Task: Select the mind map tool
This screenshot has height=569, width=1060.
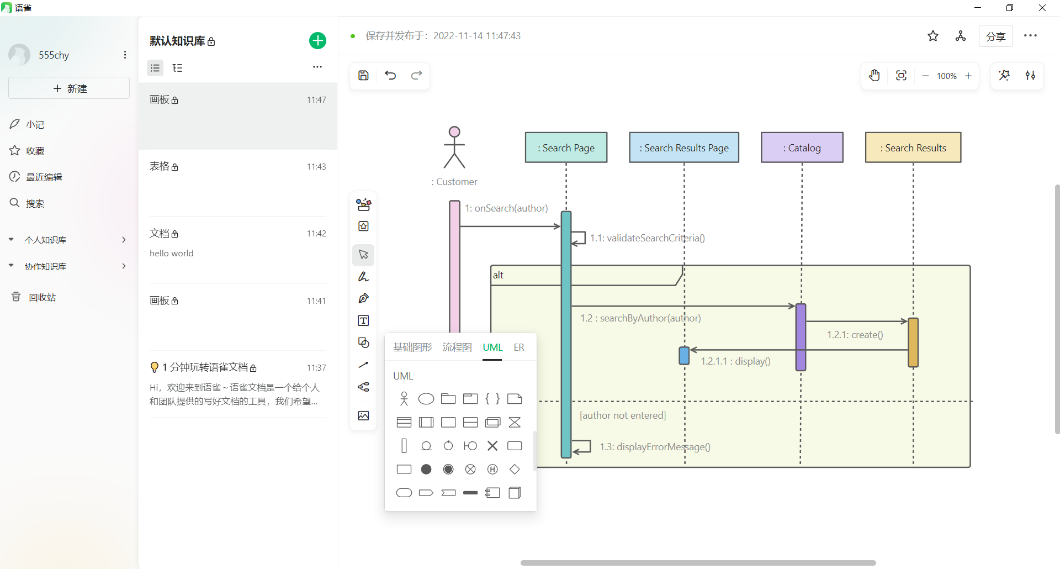Action: 363,387
